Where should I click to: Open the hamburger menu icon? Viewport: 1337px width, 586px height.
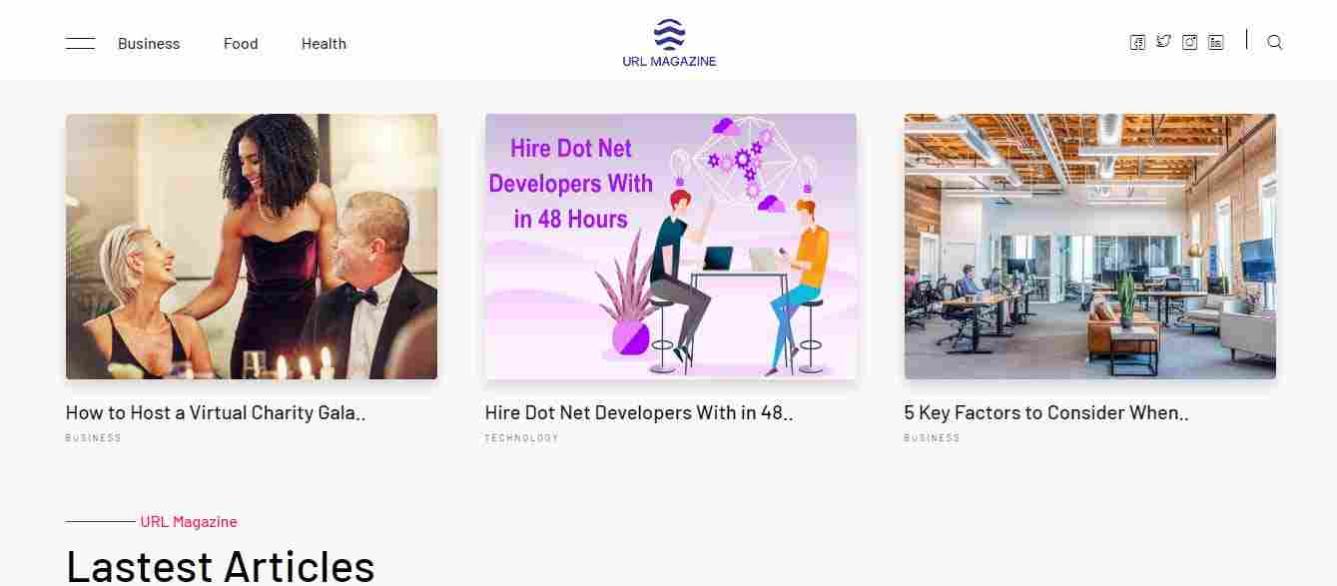(x=80, y=44)
